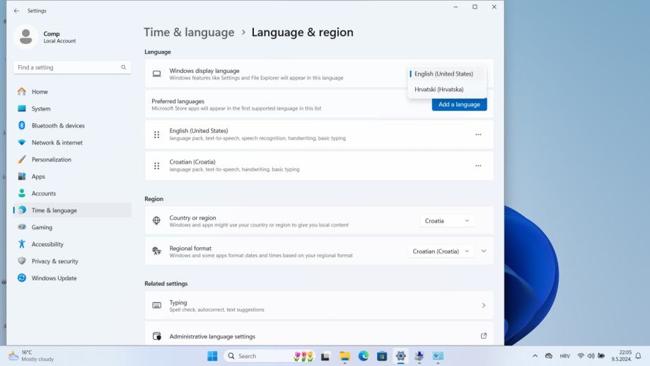Image resolution: width=650 pixels, height=366 pixels.
Task: Show hidden system tray icons
Action: [535, 356]
